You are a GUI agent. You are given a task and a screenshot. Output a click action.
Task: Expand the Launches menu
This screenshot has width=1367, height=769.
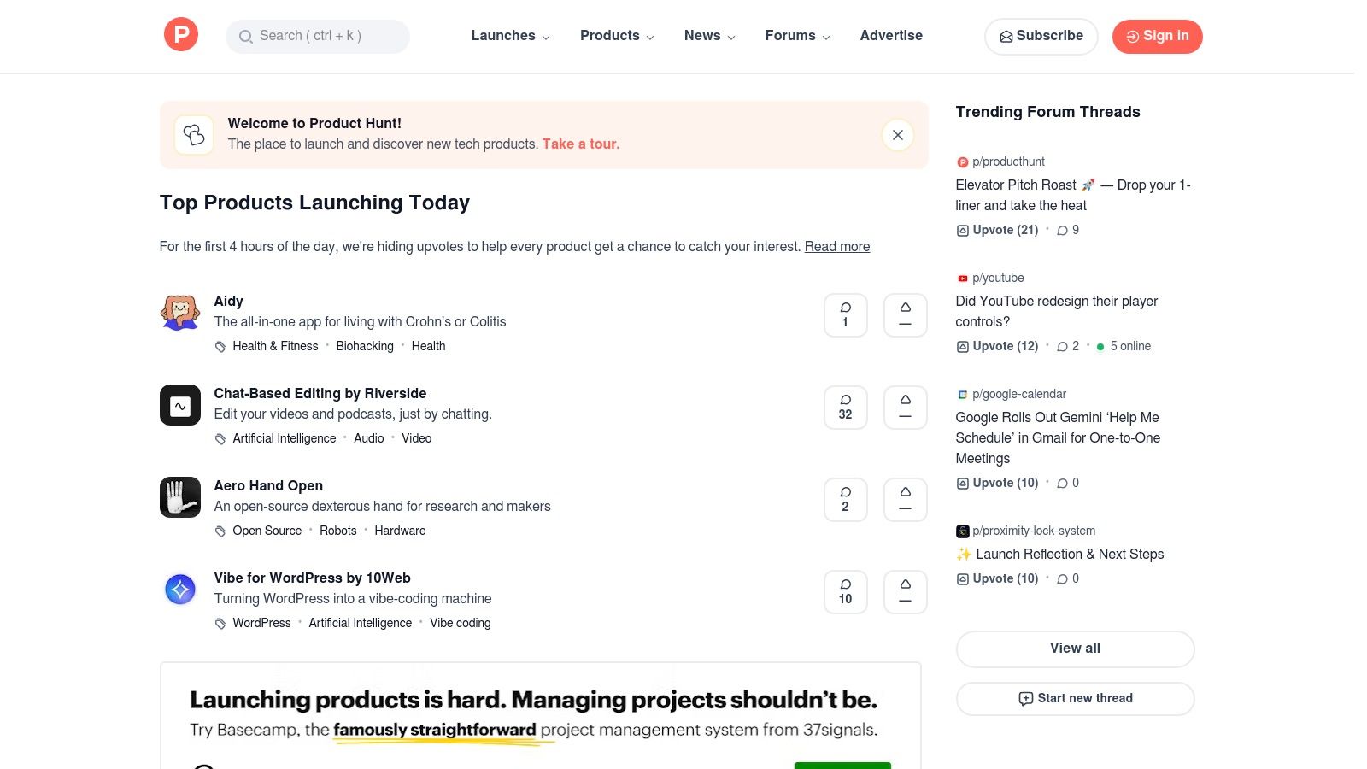click(x=510, y=36)
